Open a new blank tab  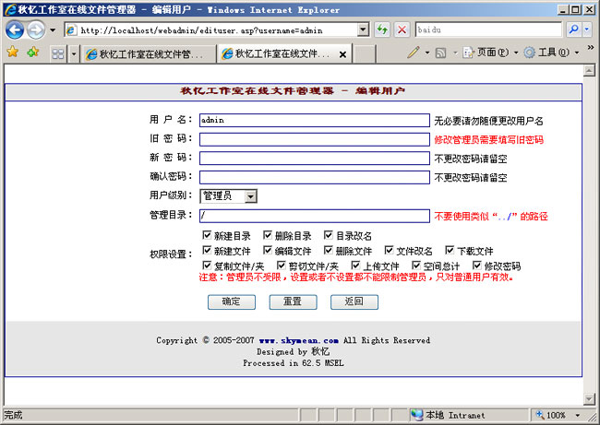[364, 53]
